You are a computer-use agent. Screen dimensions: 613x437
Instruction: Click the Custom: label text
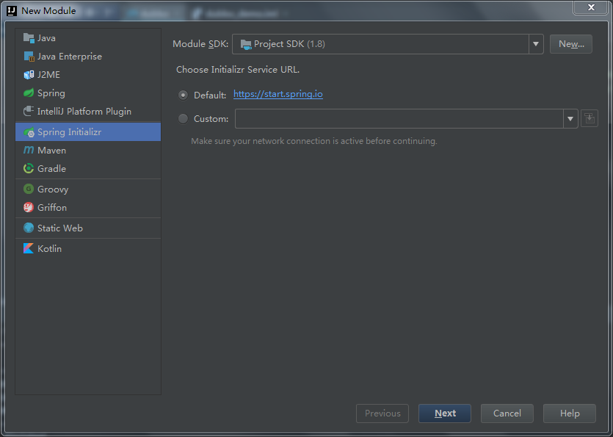[x=211, y=118]
